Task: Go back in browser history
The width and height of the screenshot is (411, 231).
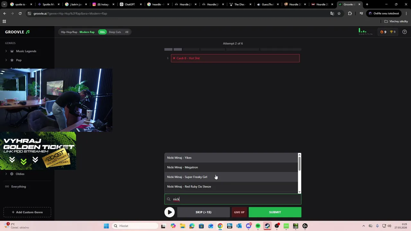Action: tap(4, 13)
